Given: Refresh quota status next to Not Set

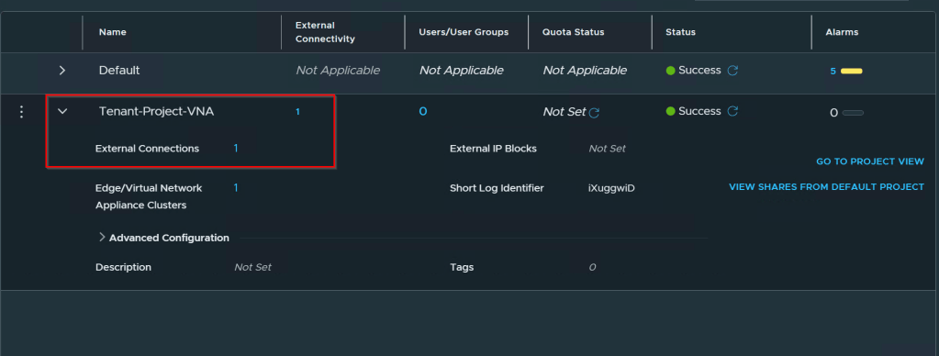Looking at the screenshot, I should (594, 113).
